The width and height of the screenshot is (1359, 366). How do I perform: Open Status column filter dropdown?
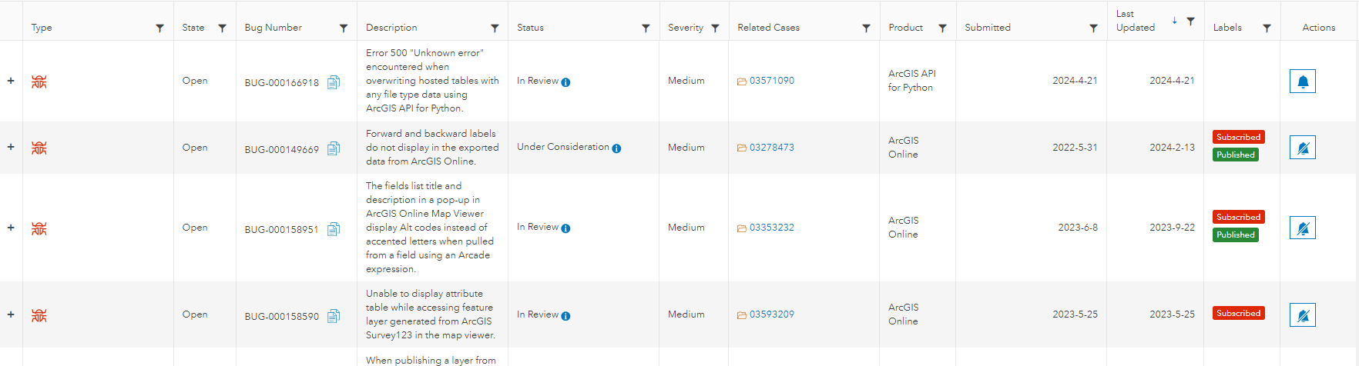coord(646,28)
